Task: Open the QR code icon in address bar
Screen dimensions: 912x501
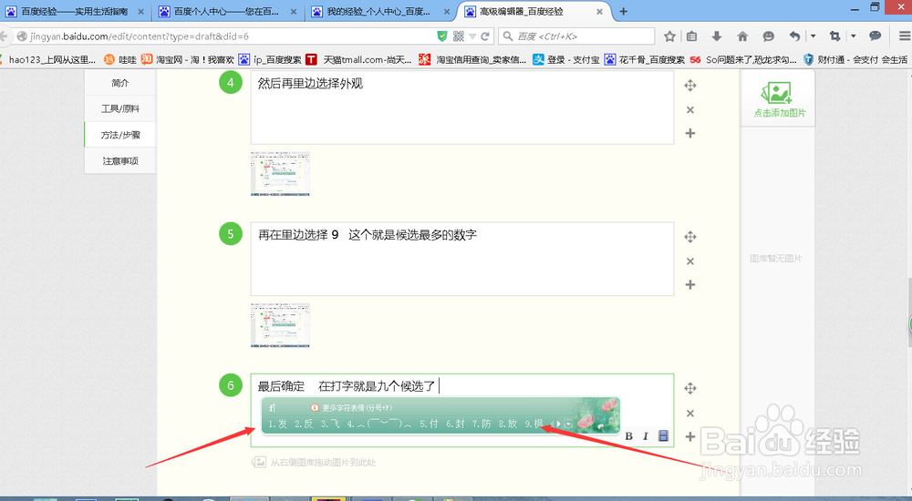Action: click(459, 36)
